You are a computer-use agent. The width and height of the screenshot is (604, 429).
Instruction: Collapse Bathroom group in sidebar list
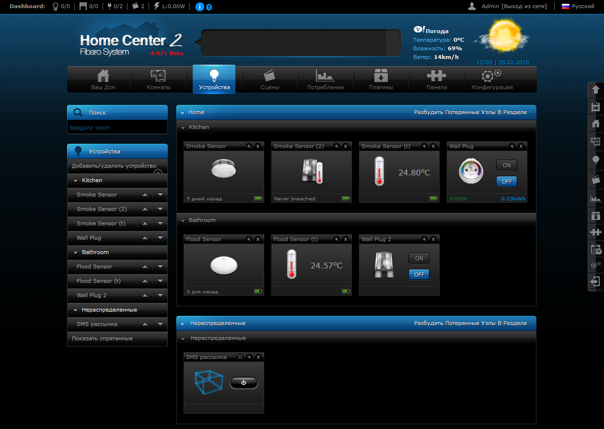click(76, 253)
